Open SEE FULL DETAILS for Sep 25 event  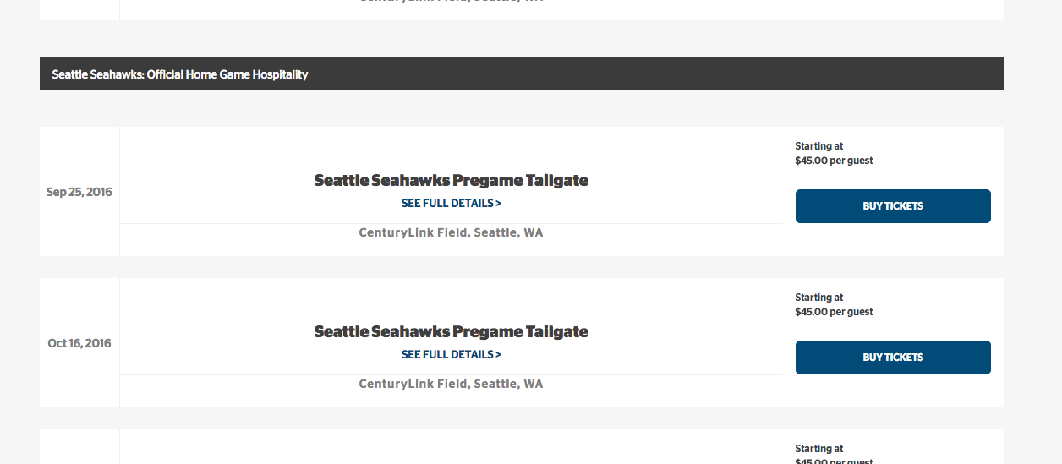tap(452, 204)
